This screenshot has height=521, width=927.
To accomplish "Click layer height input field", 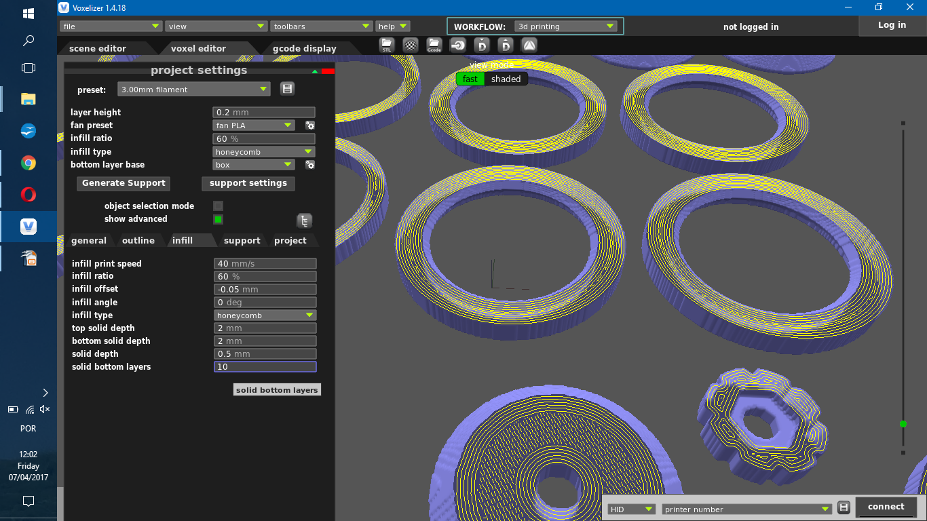I will click(x=264, y=113).
